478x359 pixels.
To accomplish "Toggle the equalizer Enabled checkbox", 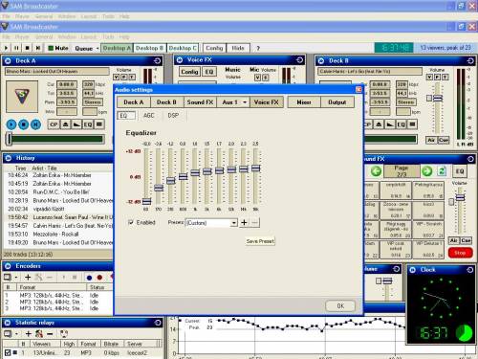I will click(x=131, y=222).
